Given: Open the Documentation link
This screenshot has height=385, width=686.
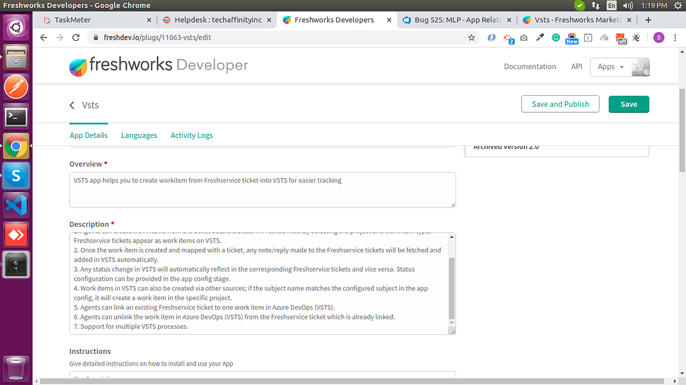Looking at the screenshot, I should coord(530,67).
